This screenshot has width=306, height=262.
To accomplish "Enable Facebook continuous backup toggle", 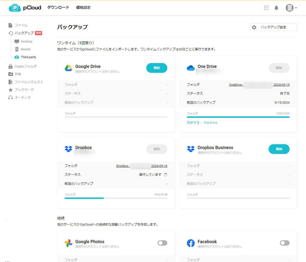I will click(x=284, y=243).
